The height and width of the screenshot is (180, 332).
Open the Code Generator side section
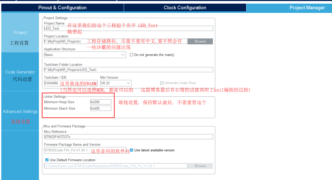pos(20,72)
